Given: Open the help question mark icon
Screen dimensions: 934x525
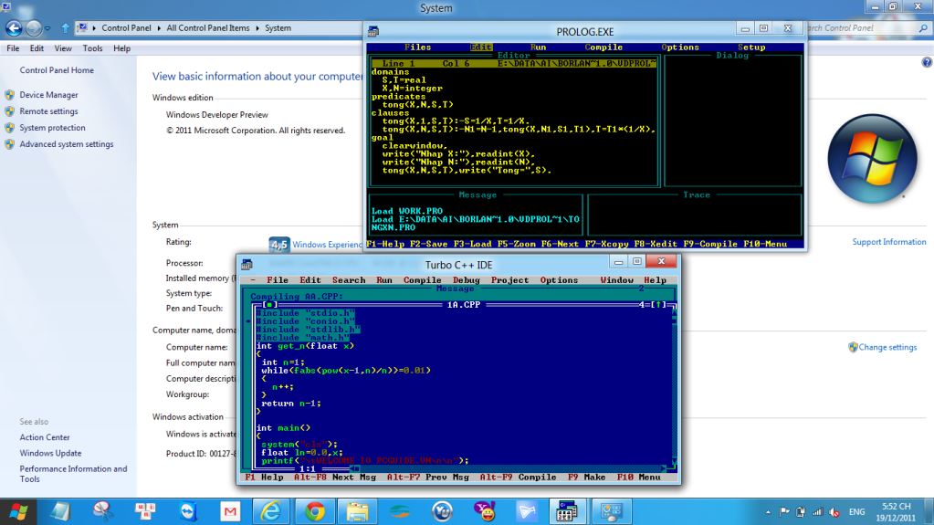Looking at the screenshot, I should point(927,62).
